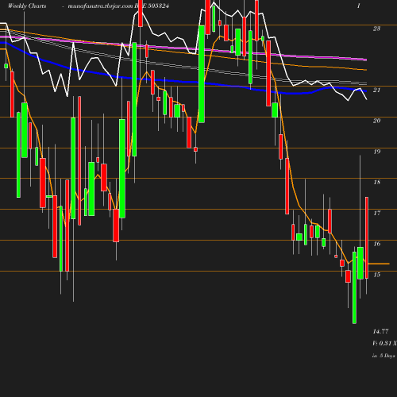Select the 16 price axis label
The height and width of the screenshot is (397, 397).
tap(377, 244)
